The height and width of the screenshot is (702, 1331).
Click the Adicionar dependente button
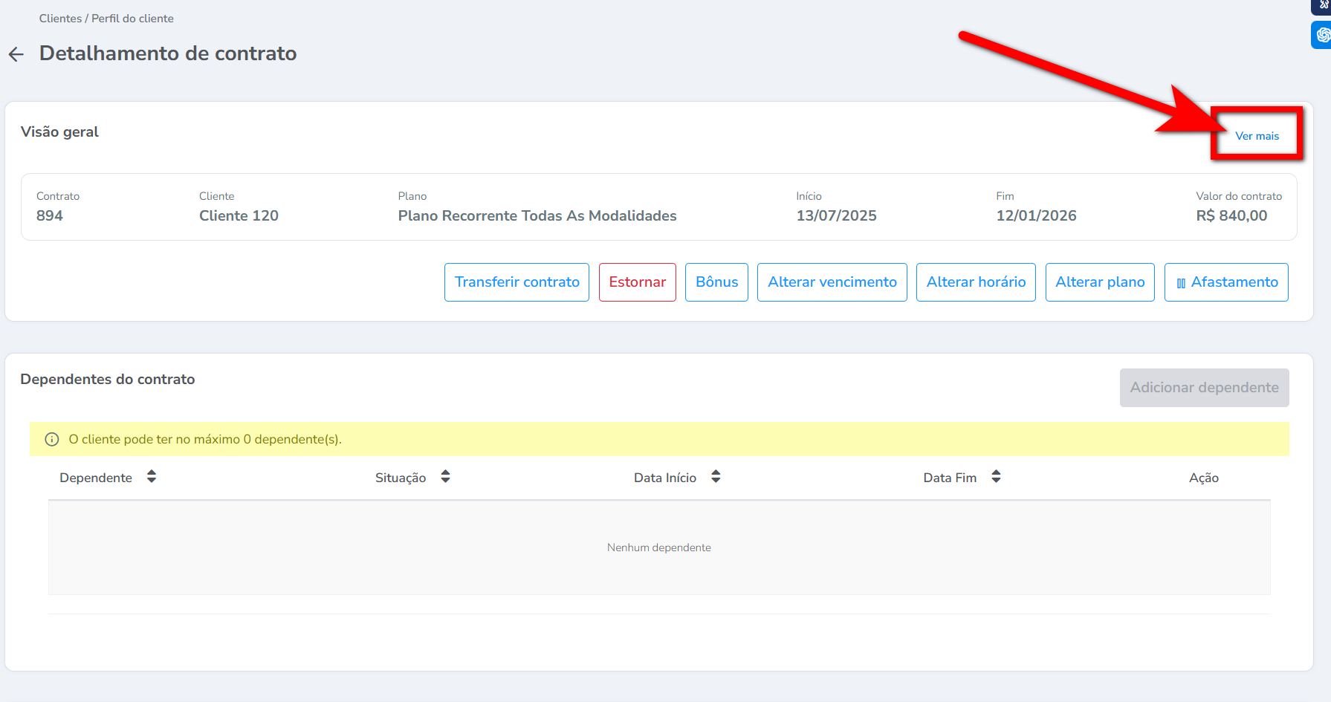[1204, 388]
